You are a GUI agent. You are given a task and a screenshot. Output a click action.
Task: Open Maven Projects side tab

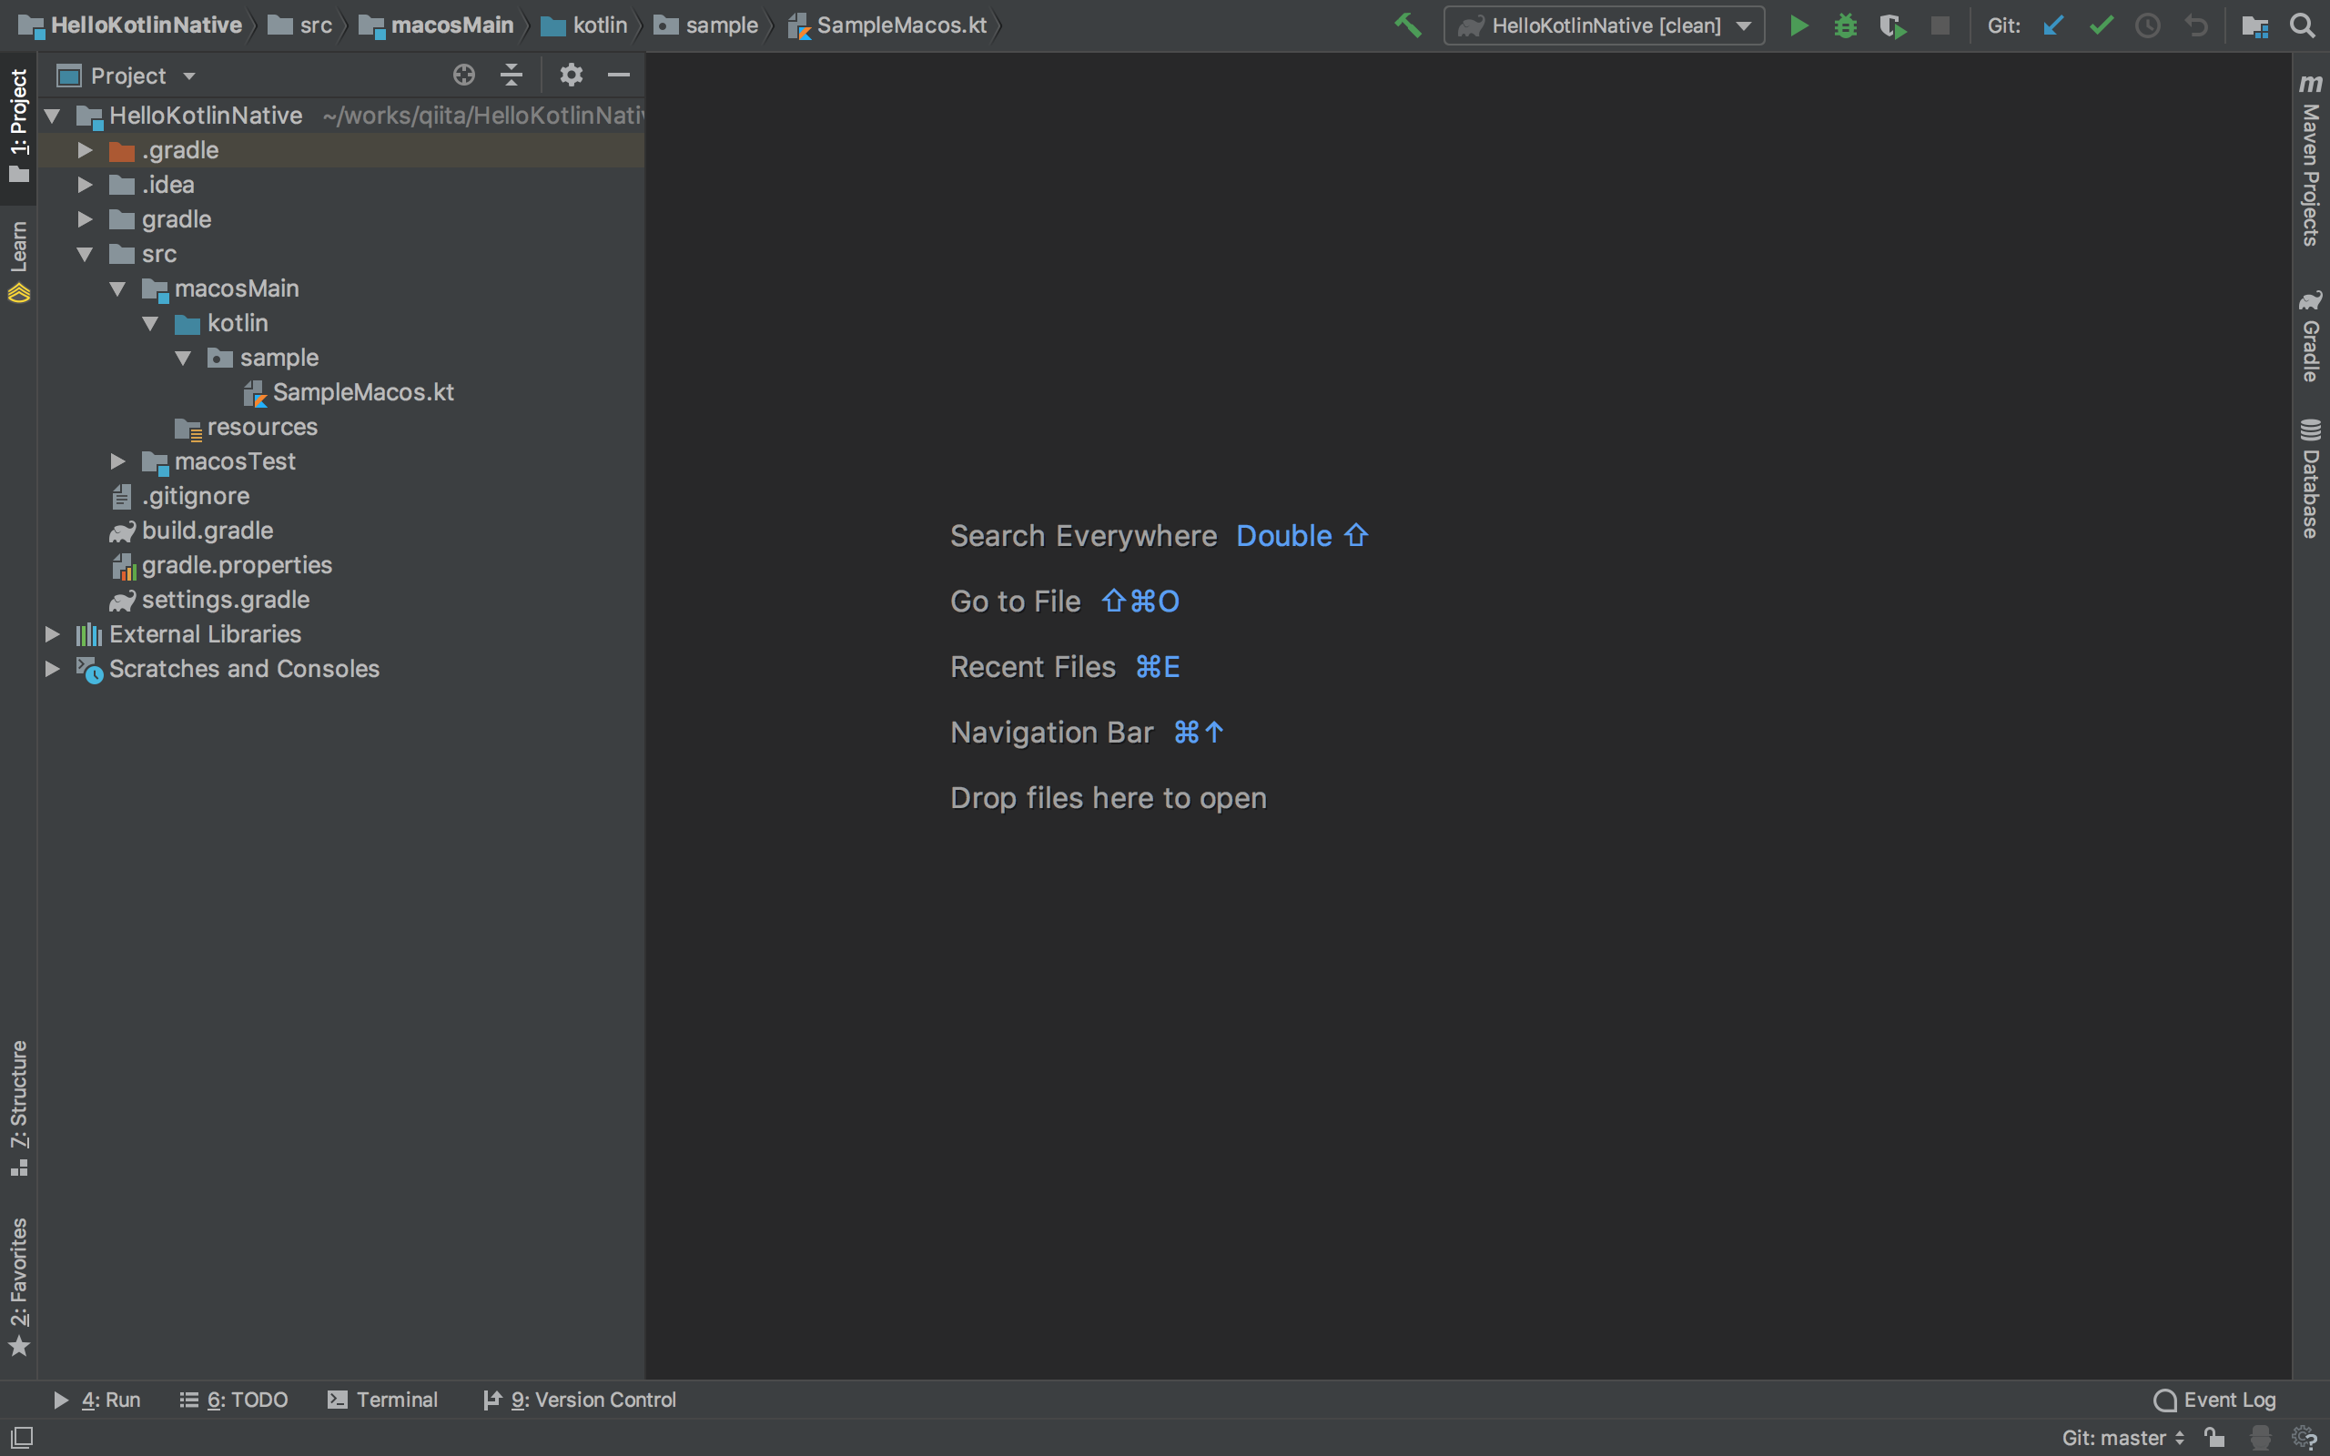point(2311,160)
